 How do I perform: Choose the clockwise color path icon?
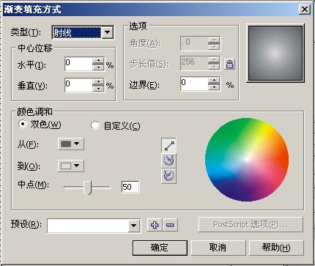point(168,176)
